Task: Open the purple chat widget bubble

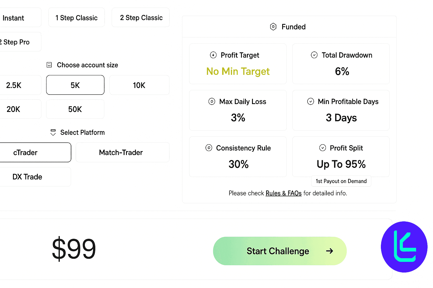Action: pyautogui.click(x=404, y=247)
